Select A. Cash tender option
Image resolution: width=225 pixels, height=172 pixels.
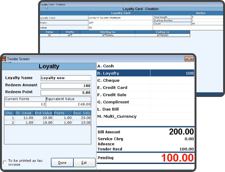click(146, 66)
